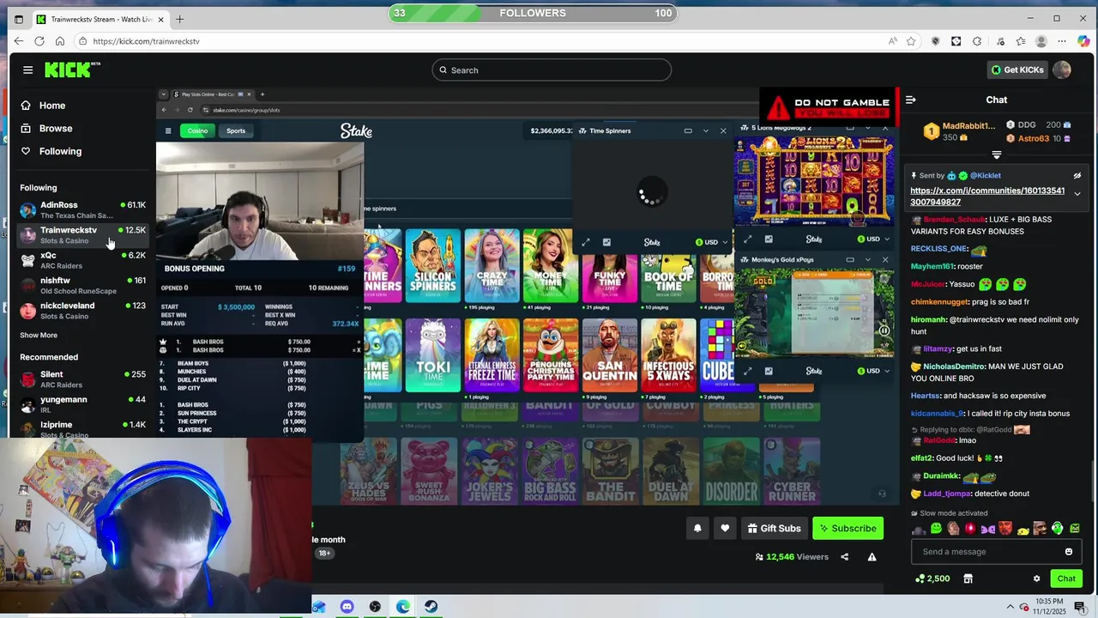1098x618 pixels.
Task: Open a new browser tab
Action: coord(179,19)
